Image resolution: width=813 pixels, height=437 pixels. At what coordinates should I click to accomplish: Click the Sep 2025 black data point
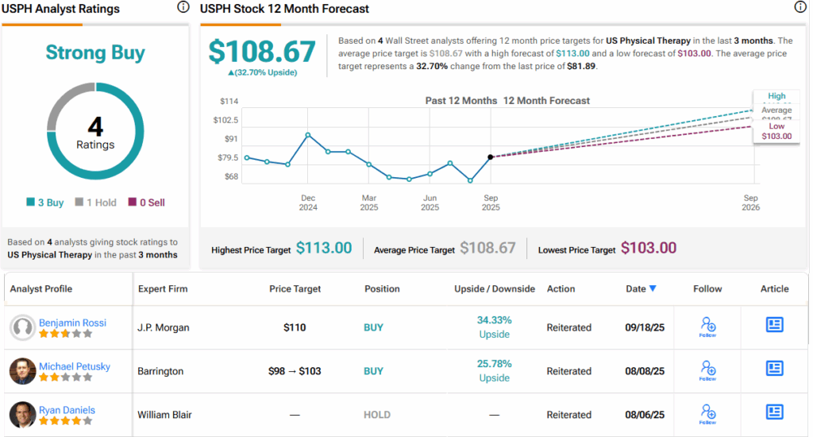click(491, 157)
